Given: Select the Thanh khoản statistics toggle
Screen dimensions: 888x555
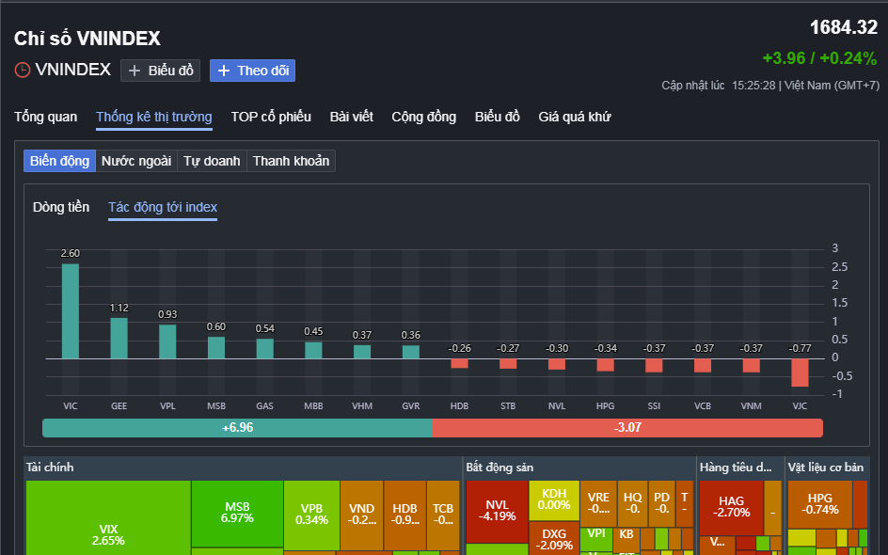Looking at the screenshot, I should (291, 161).
